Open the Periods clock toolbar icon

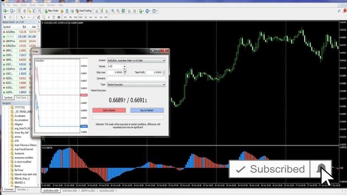click(x=147, y=11)
